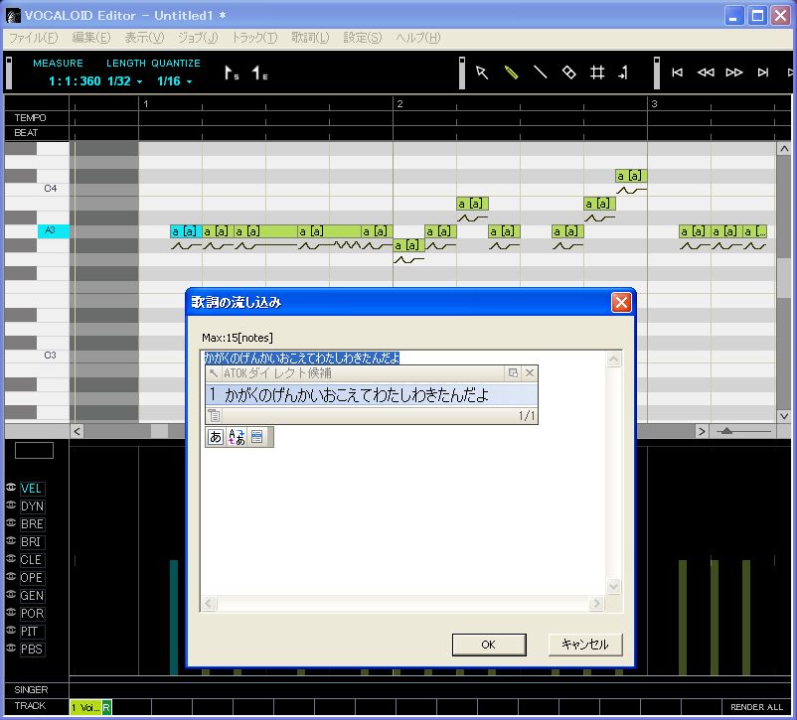Image resolution: width=797 pixels, height=720 pixels.
Task: Click the ATOK conversion mode icon
Action: (x=237, y=437)
